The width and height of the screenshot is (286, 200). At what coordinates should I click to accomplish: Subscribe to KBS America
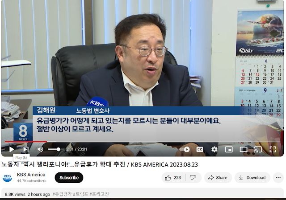[69, 178]
